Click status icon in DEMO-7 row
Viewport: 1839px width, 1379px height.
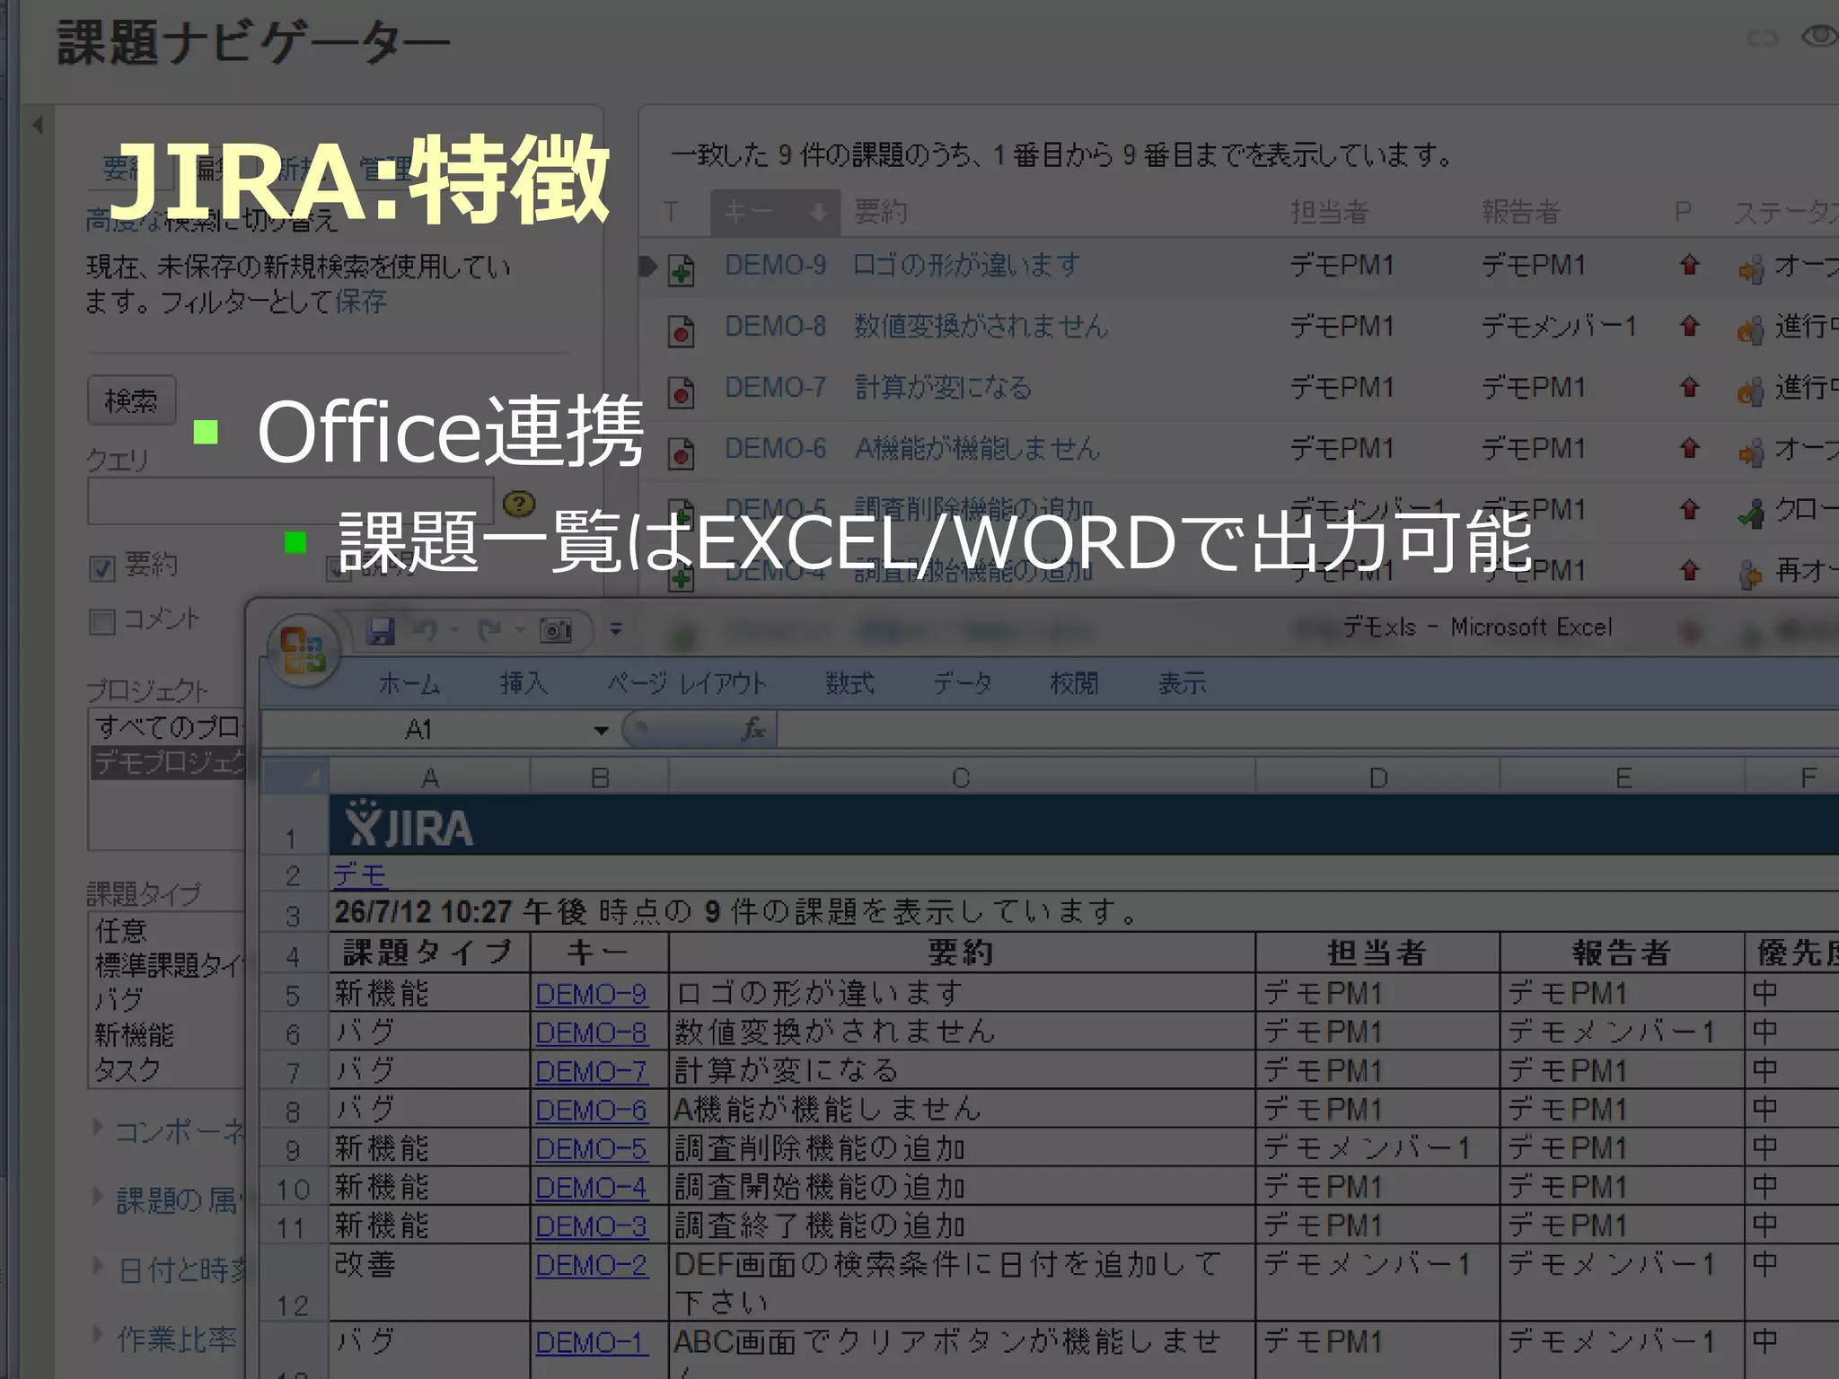click(1750, 391)
